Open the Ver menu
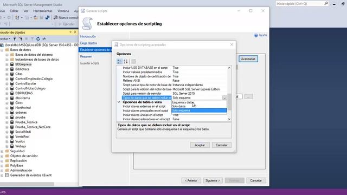 pos(26,11)
